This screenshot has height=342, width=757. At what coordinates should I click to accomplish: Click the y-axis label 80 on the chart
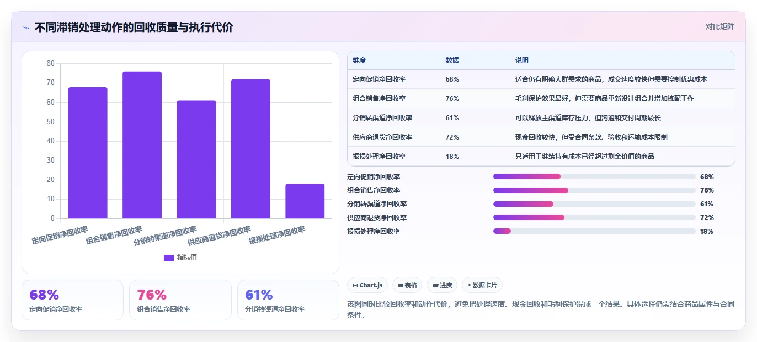(x=50, y=63)
